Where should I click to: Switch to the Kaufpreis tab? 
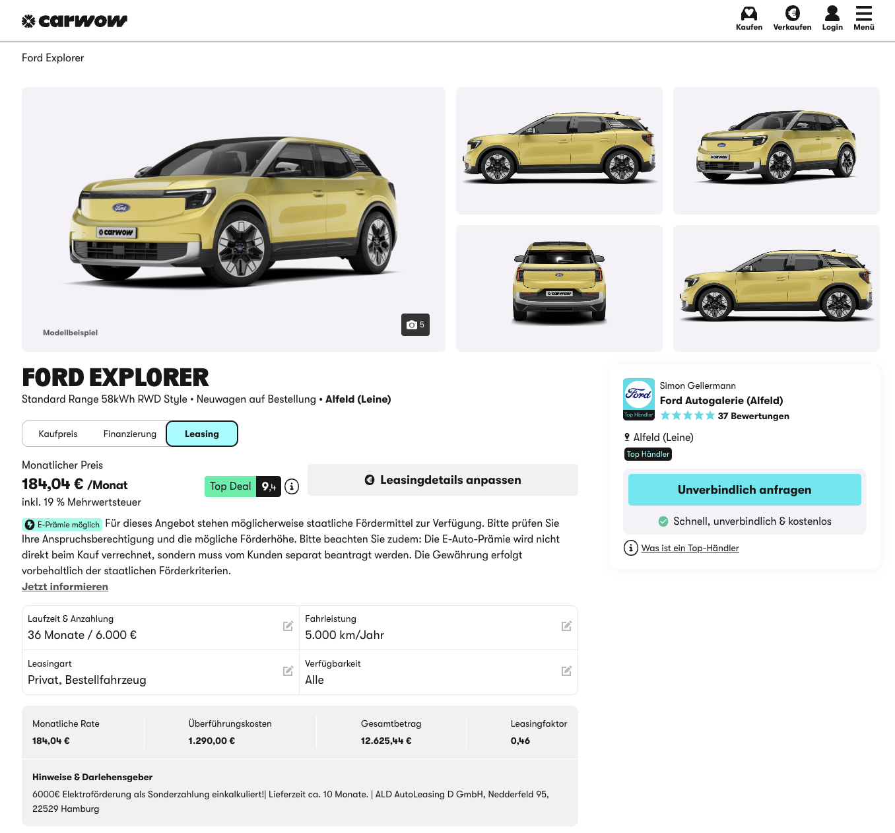click(58, 434)
